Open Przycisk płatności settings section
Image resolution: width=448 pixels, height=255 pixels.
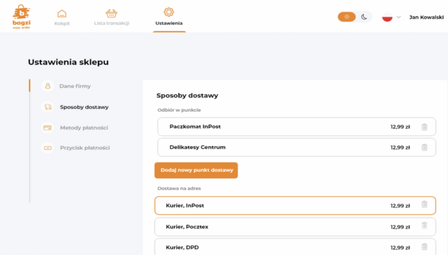click(x=84, y=148)
